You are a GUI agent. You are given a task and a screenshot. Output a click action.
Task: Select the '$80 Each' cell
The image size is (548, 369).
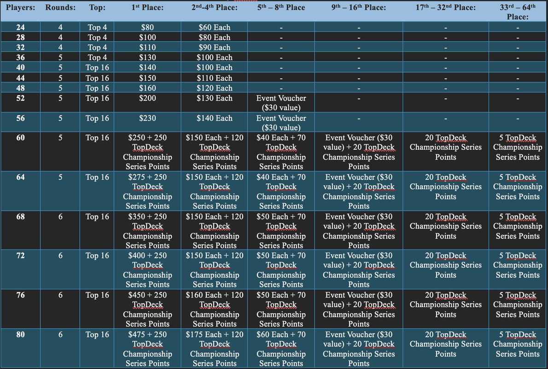(214, 37)
